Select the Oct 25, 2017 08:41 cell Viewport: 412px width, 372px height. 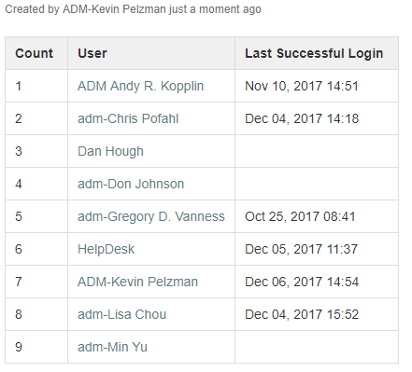[x=317, y=216]
